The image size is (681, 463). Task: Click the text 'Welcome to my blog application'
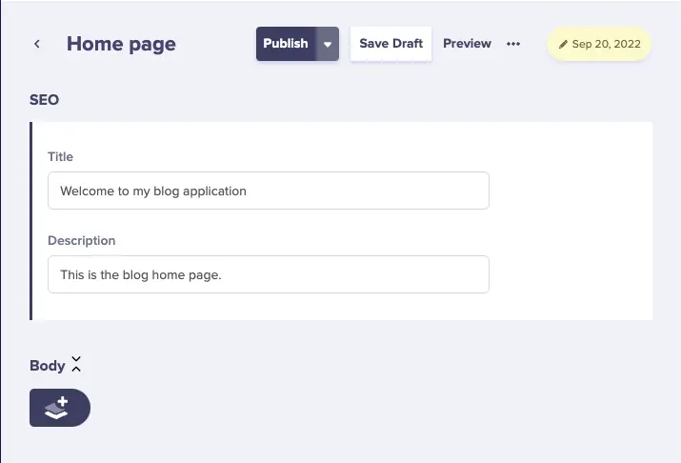[153, 191]
